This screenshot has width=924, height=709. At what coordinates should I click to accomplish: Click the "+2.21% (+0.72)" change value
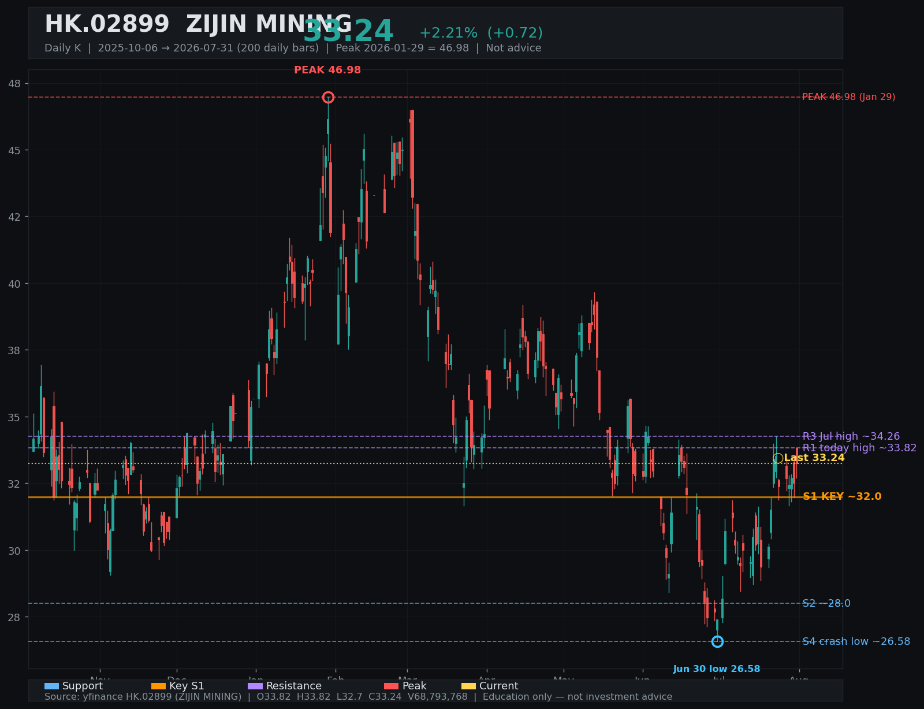pyautogui.click(x=481, y=33)
